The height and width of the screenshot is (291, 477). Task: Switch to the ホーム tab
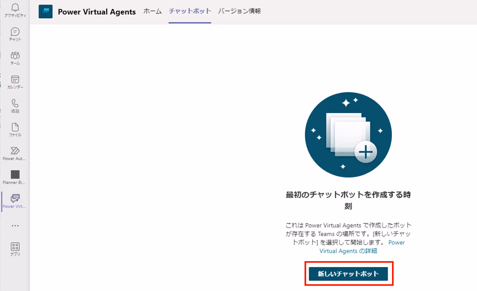pos(152,11)
